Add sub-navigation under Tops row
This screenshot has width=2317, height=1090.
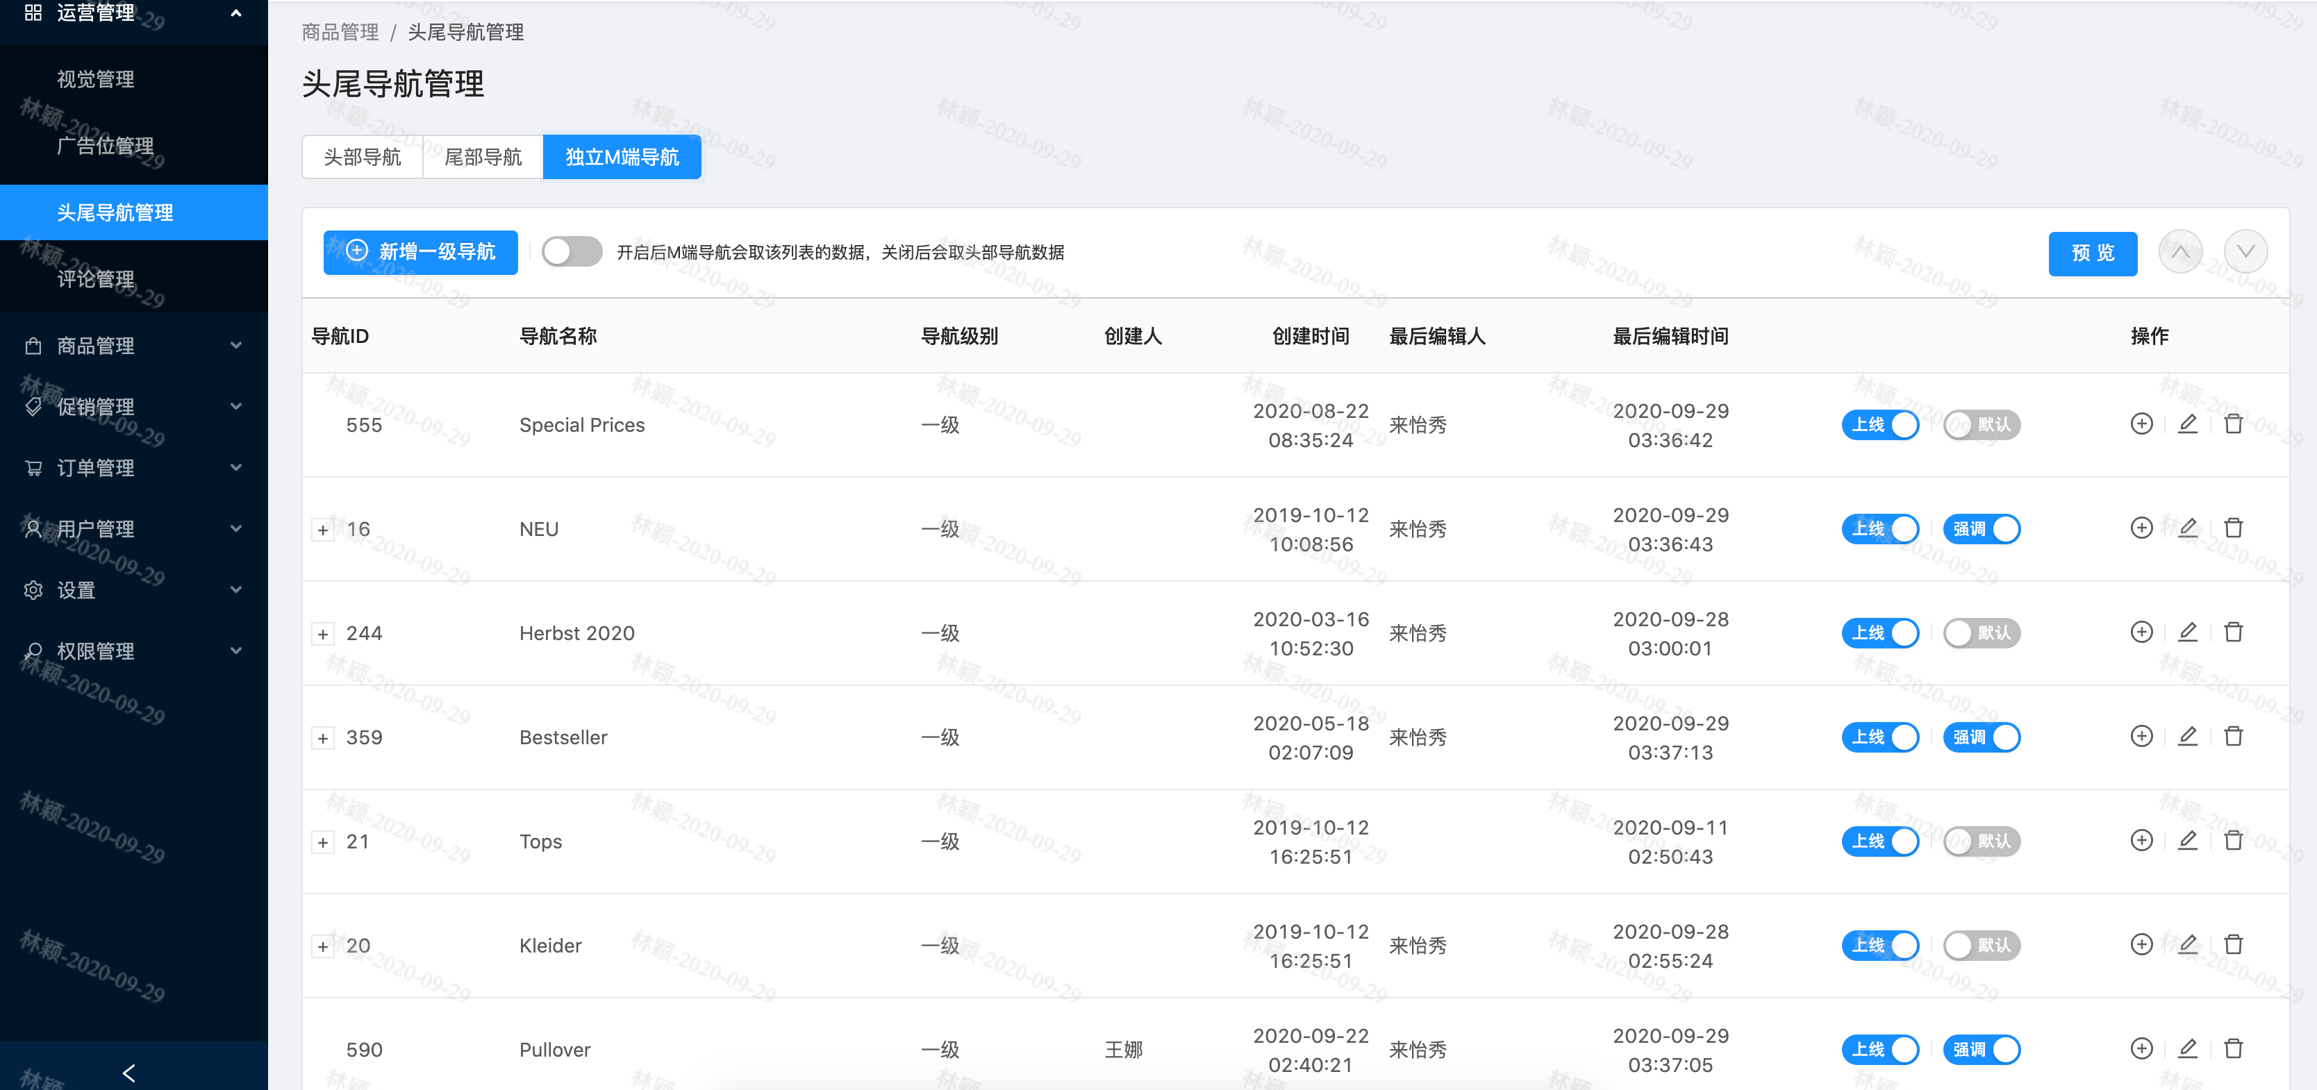[2141, 841]
